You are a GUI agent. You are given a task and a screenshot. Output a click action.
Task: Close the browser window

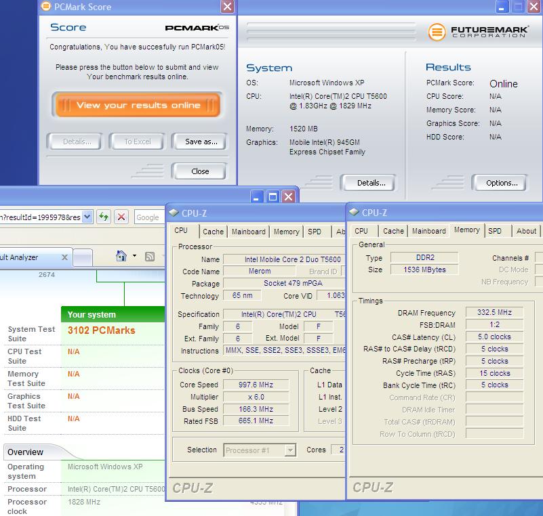[x=288, y=196]
